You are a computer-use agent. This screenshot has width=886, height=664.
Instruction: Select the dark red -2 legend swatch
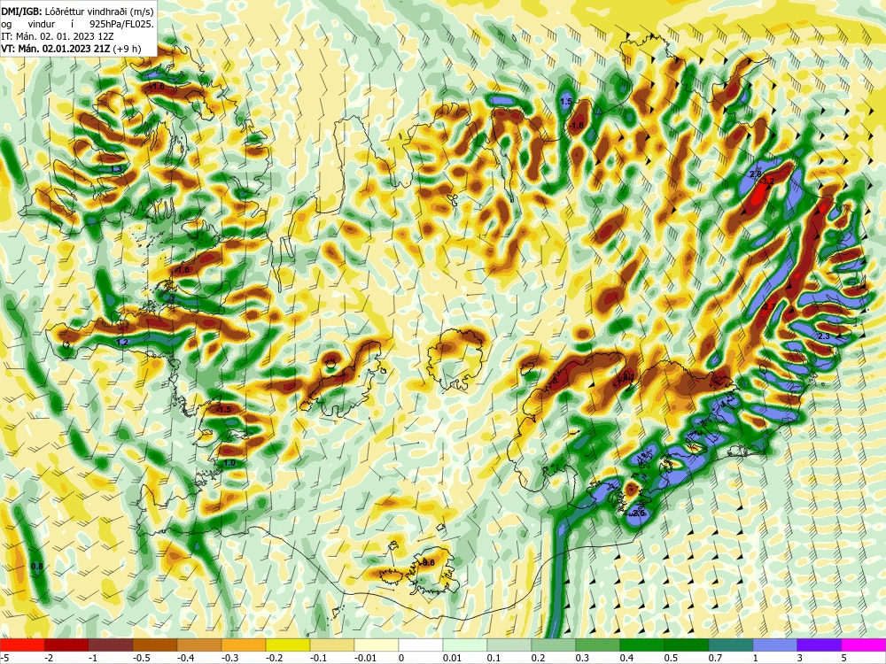coord(66,645)
